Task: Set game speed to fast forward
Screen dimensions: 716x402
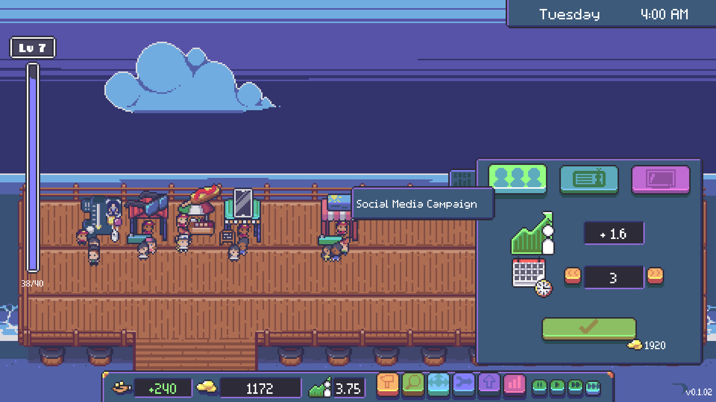Action: (575, 387)
